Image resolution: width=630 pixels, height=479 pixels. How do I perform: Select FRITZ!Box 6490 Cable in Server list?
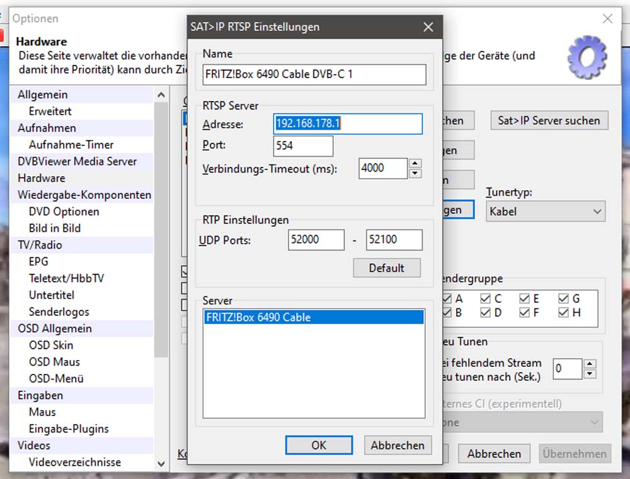[313, 318]
